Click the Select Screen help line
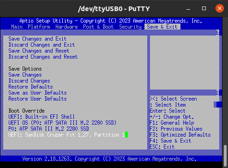Viewport: 228px width, 168px height. pyautogui.click(x=174, y=99)
